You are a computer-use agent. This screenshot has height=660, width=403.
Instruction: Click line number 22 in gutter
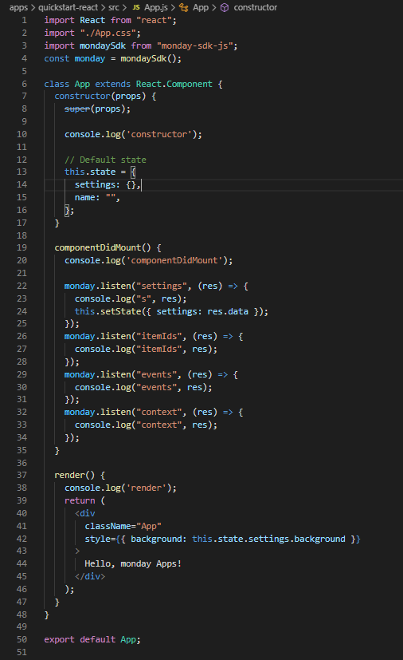pos(22,286)
